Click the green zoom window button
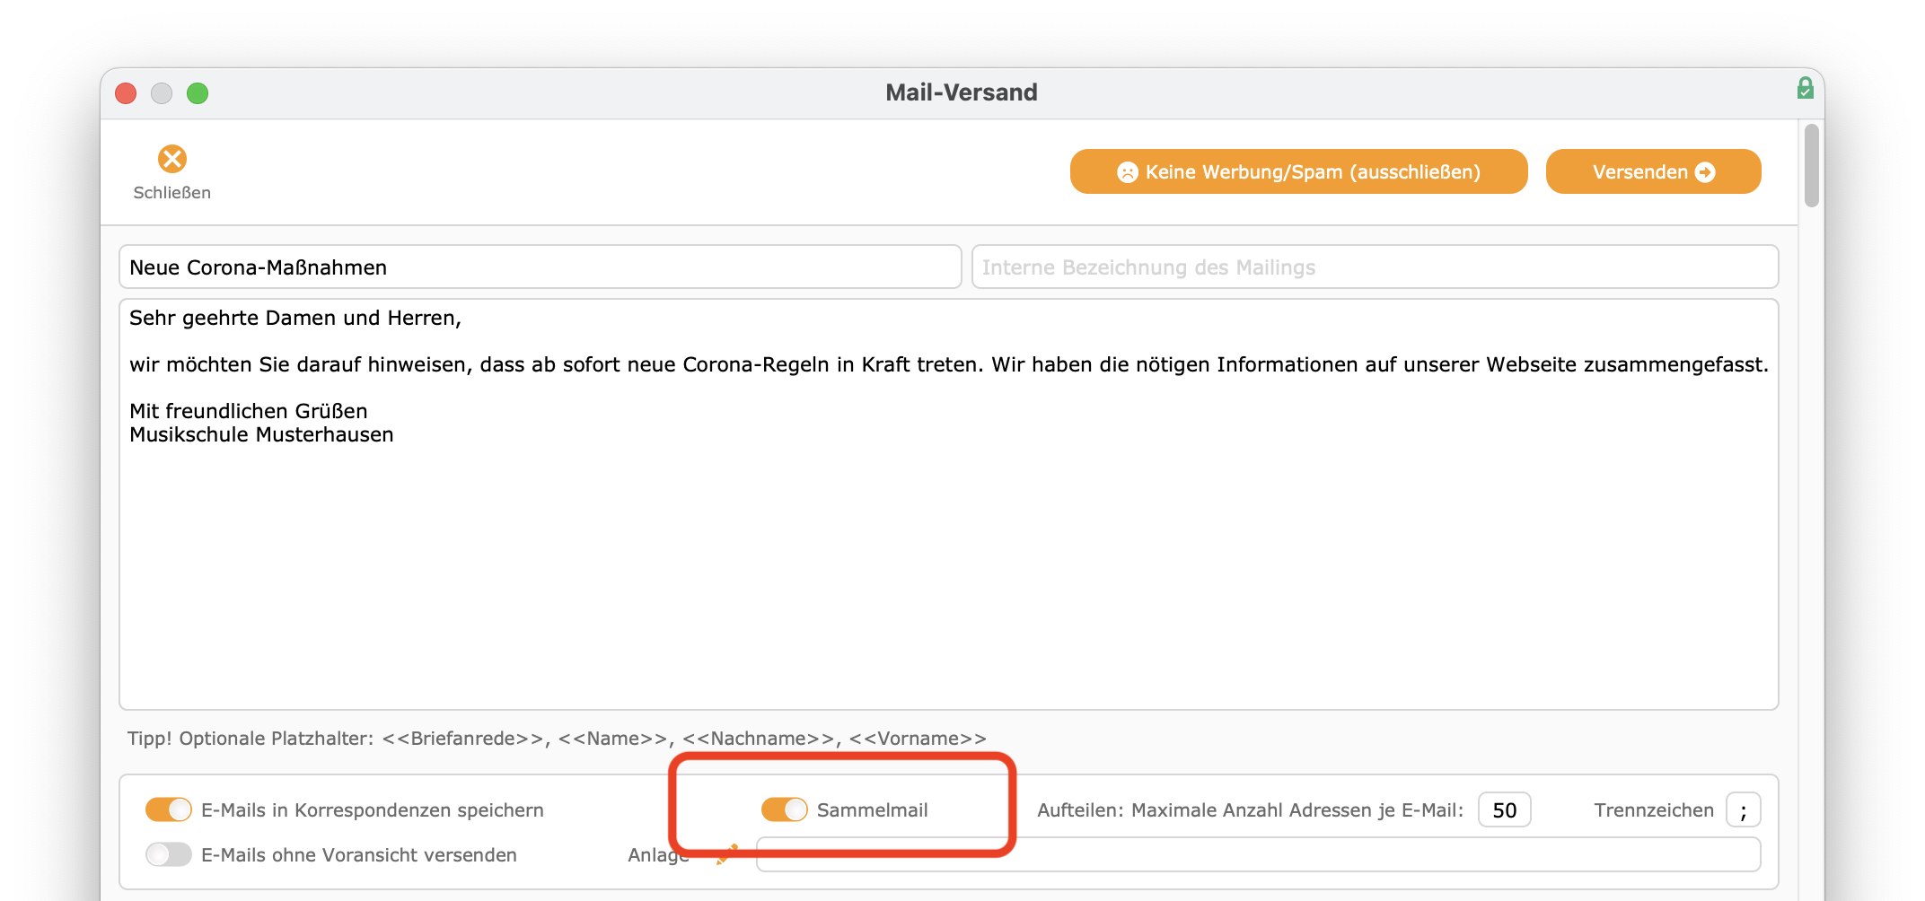The width and height of the screenshot is (1925, 901). point(198,93)
